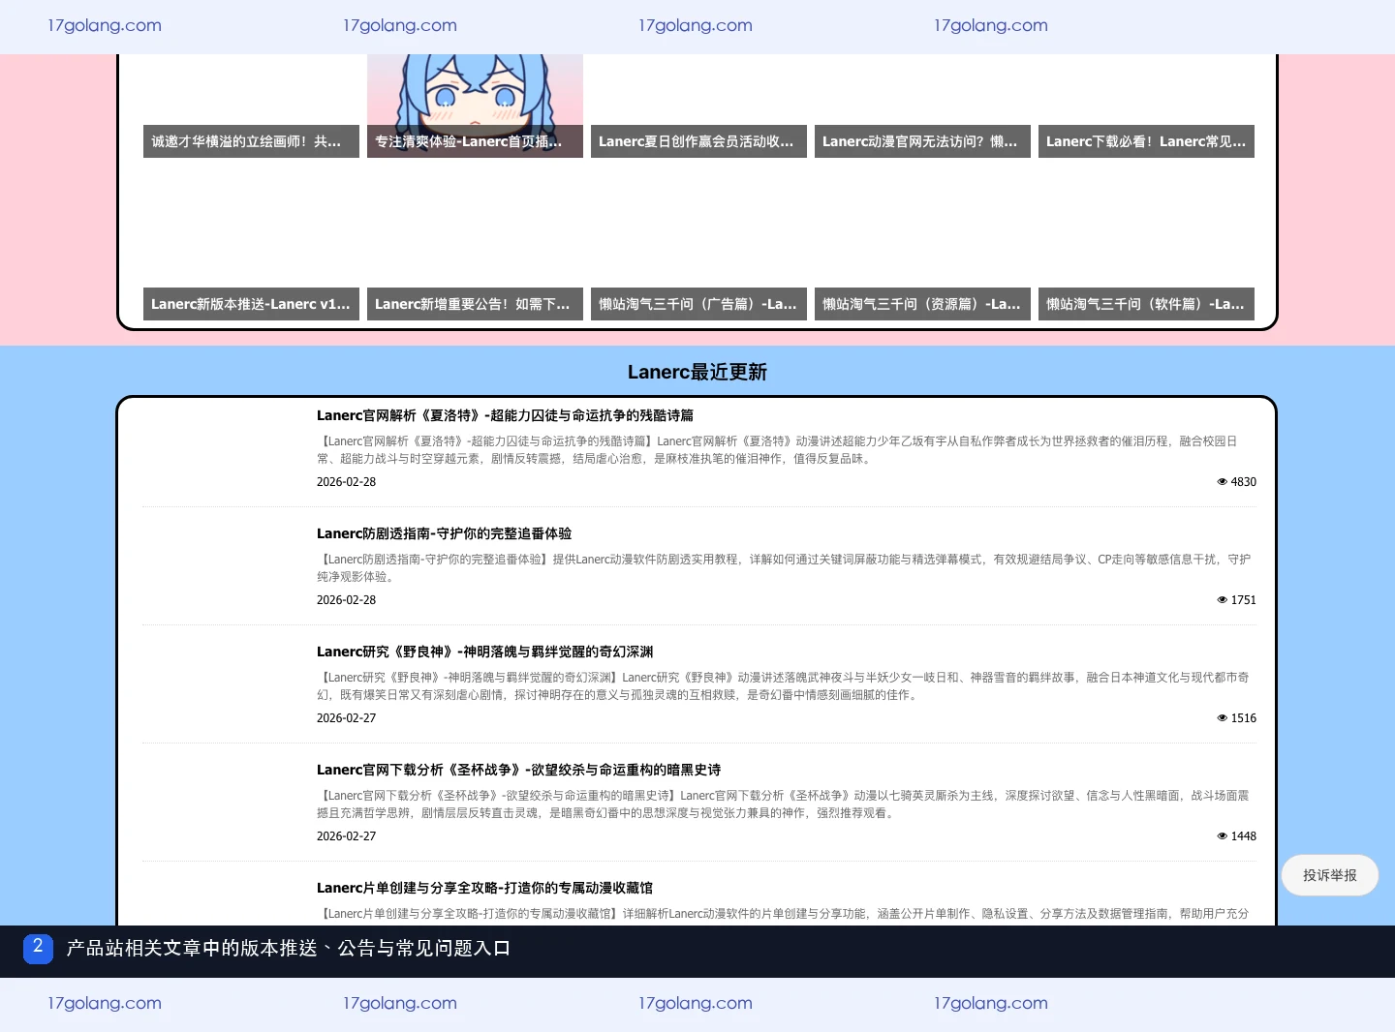Click the 《圣杯战争》 article summary paragraph
This screenshot has width=1395, height=1032.
pyautogui.click(x=784, y=804)
